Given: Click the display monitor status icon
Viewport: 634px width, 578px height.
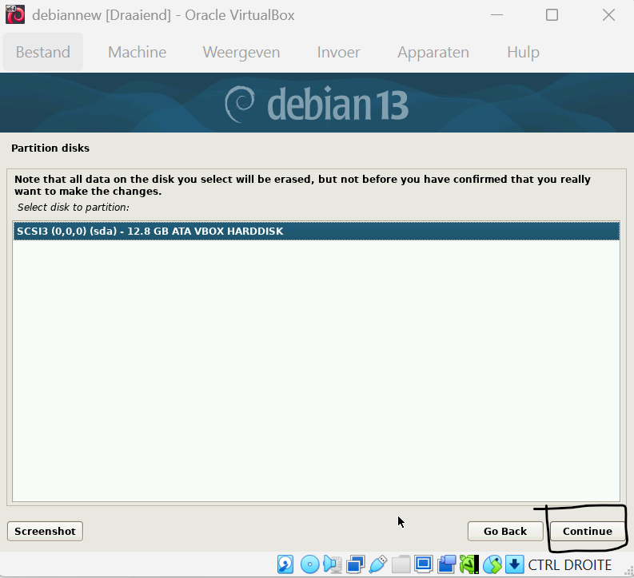Looking at the screenshot, I should (x=424, y=564).
